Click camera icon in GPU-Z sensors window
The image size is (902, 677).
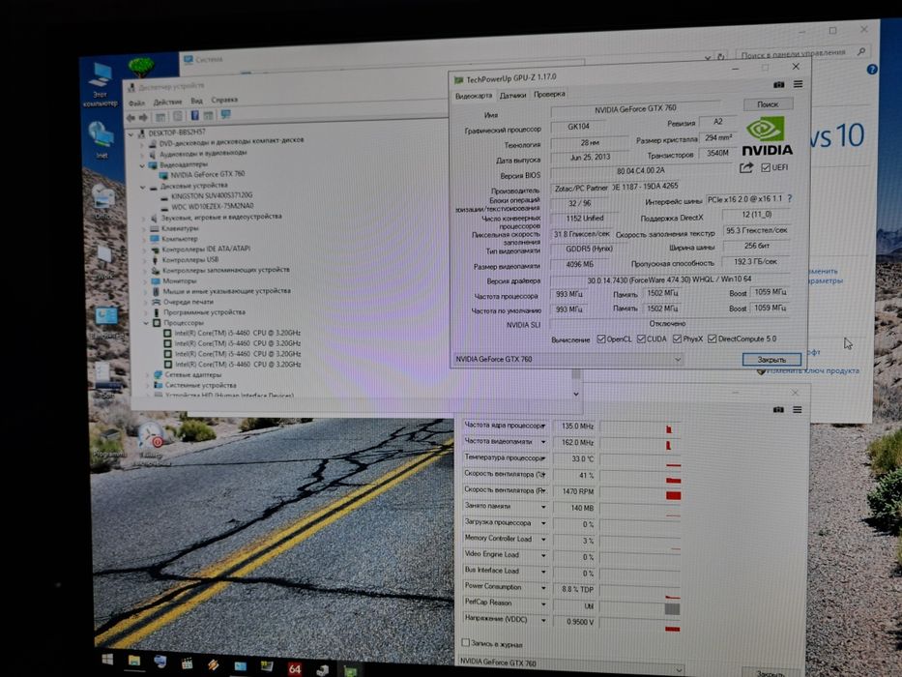[x=778, y=409]
